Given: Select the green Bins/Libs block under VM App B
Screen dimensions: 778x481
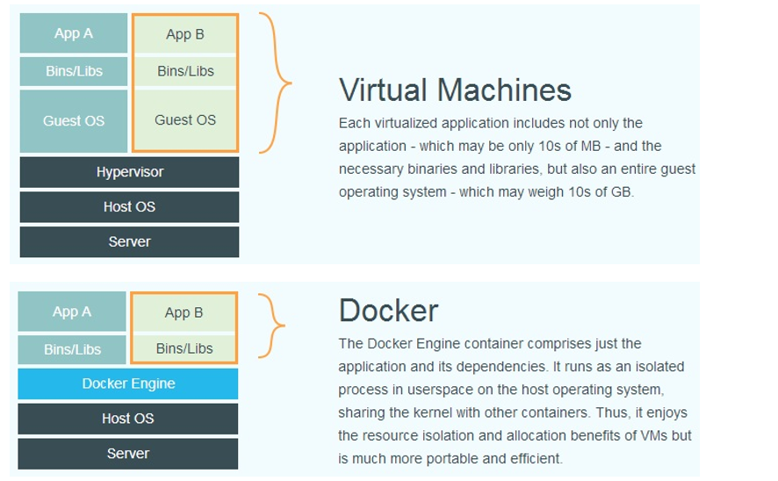Looking at the screenshot, I should coord(185,71).
